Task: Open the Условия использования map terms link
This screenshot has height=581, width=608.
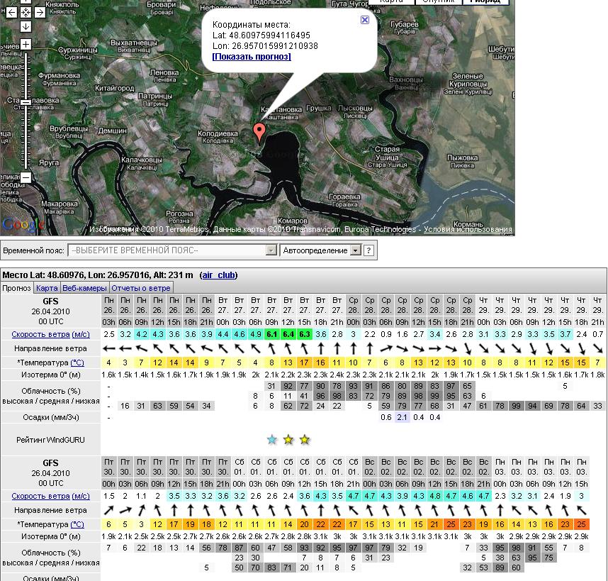Action: pyautogui.click(x=468, y=229)
